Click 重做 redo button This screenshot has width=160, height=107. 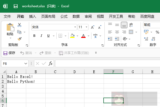46,53
